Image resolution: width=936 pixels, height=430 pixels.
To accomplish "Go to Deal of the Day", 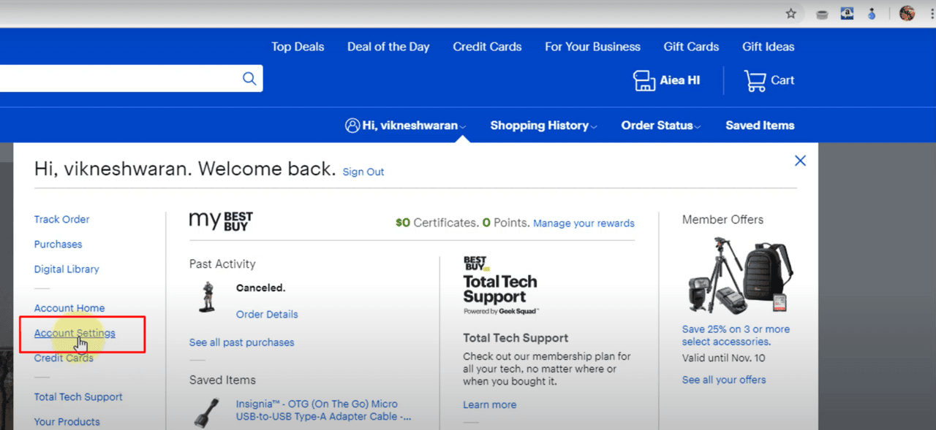I will [x=388, y=47].
